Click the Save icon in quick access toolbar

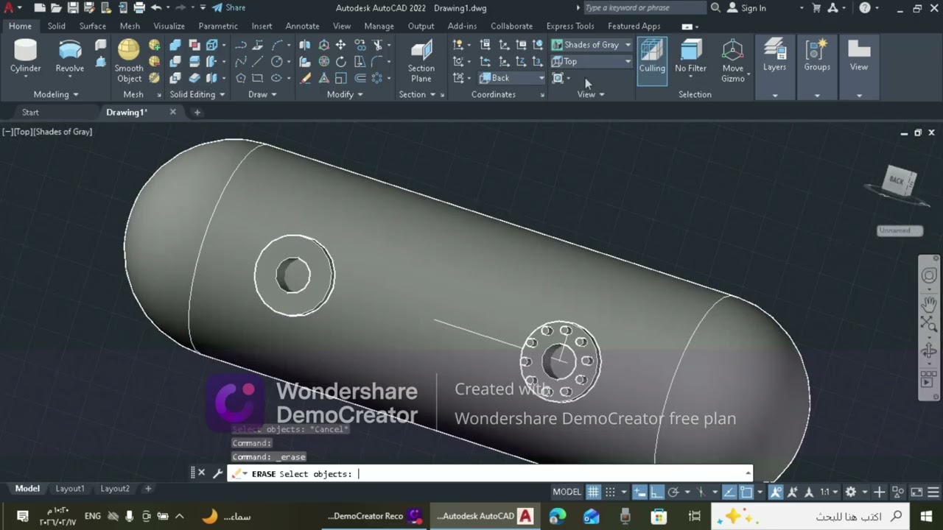73,8
